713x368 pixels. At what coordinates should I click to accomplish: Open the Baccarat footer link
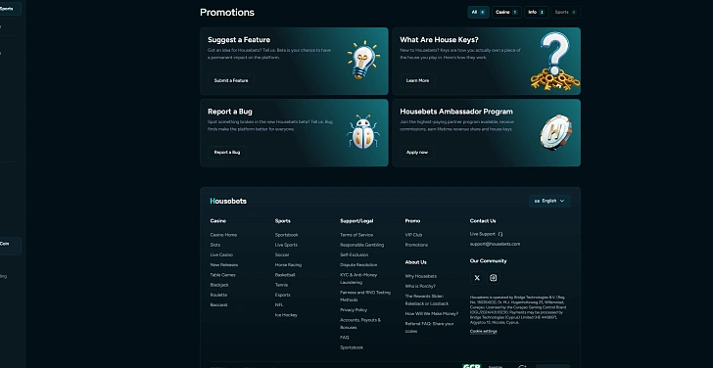click(218, 304)
